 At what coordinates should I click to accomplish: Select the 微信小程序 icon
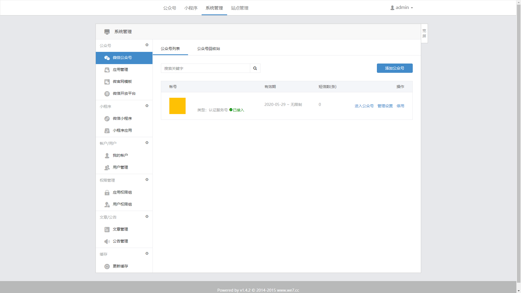pos(107,118)
